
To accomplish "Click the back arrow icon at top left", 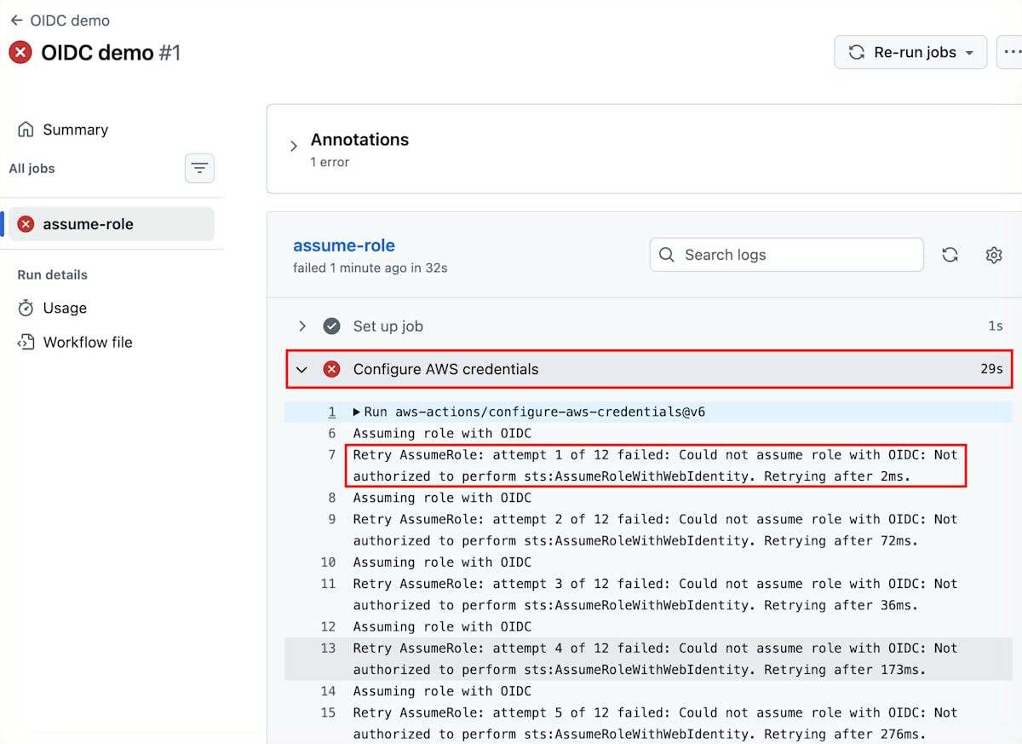I will (16, 20).
